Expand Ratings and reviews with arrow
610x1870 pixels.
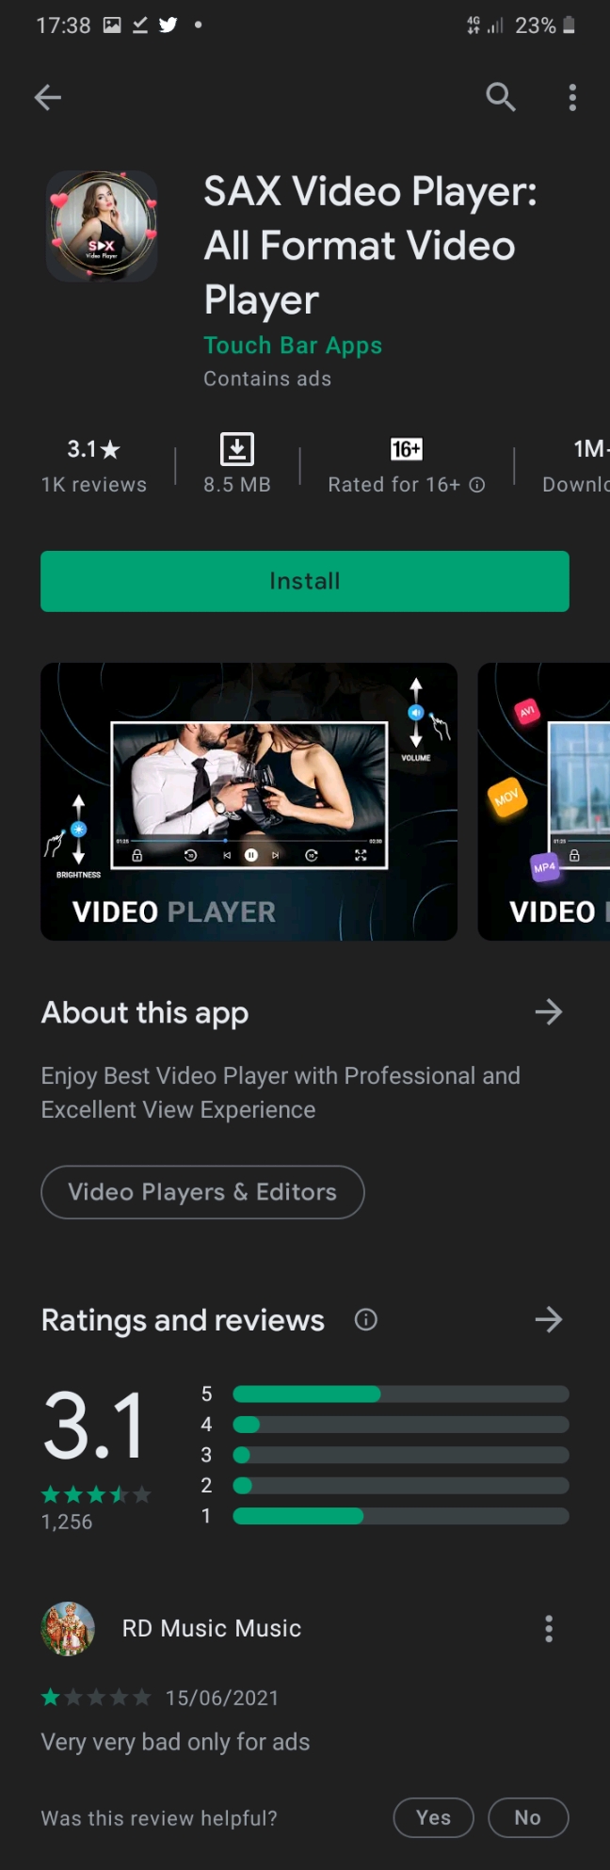(x=548, y=1320)
